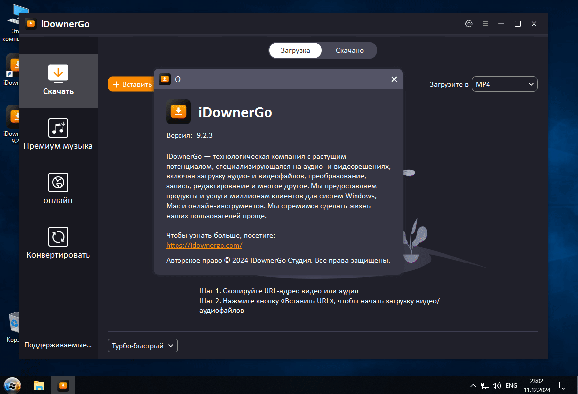Click iDownerGo taskbar icon
Image resolution: width=578 pixels, height=394 pixels.
coord(63,385)
